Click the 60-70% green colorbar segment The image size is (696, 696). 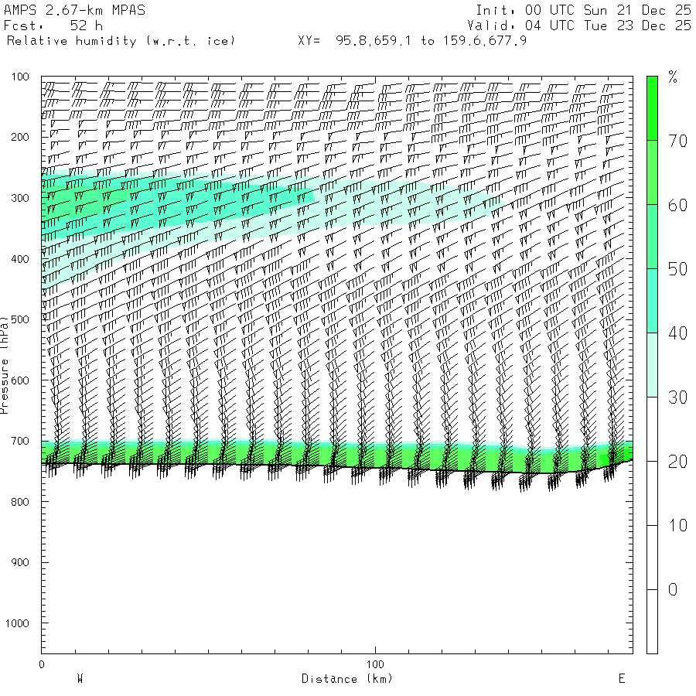coord(652,172)
